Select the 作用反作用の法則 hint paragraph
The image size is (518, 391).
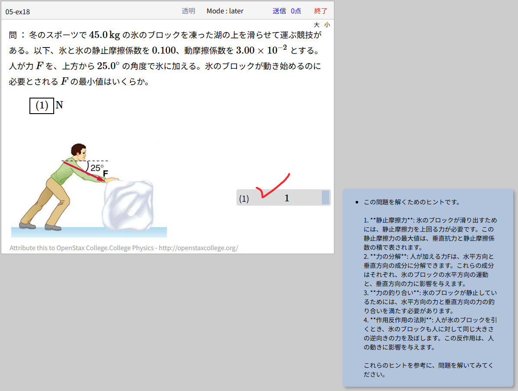(x=431, y=334)
